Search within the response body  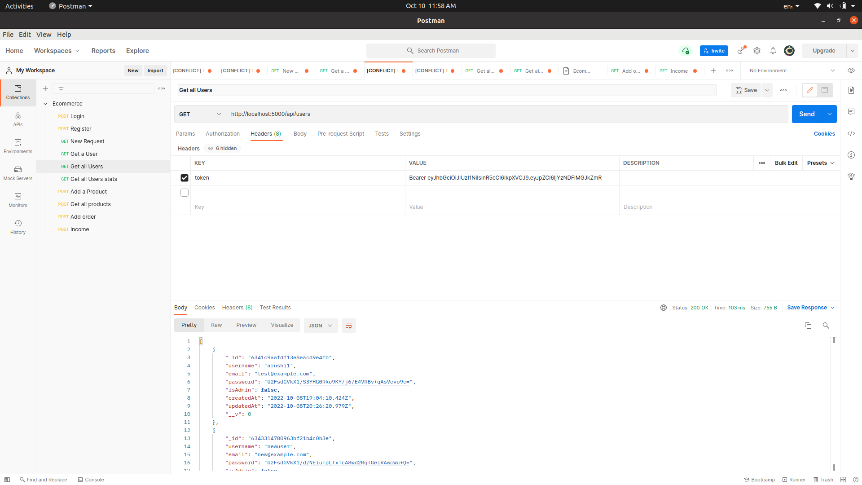click(x=826, y=326)
